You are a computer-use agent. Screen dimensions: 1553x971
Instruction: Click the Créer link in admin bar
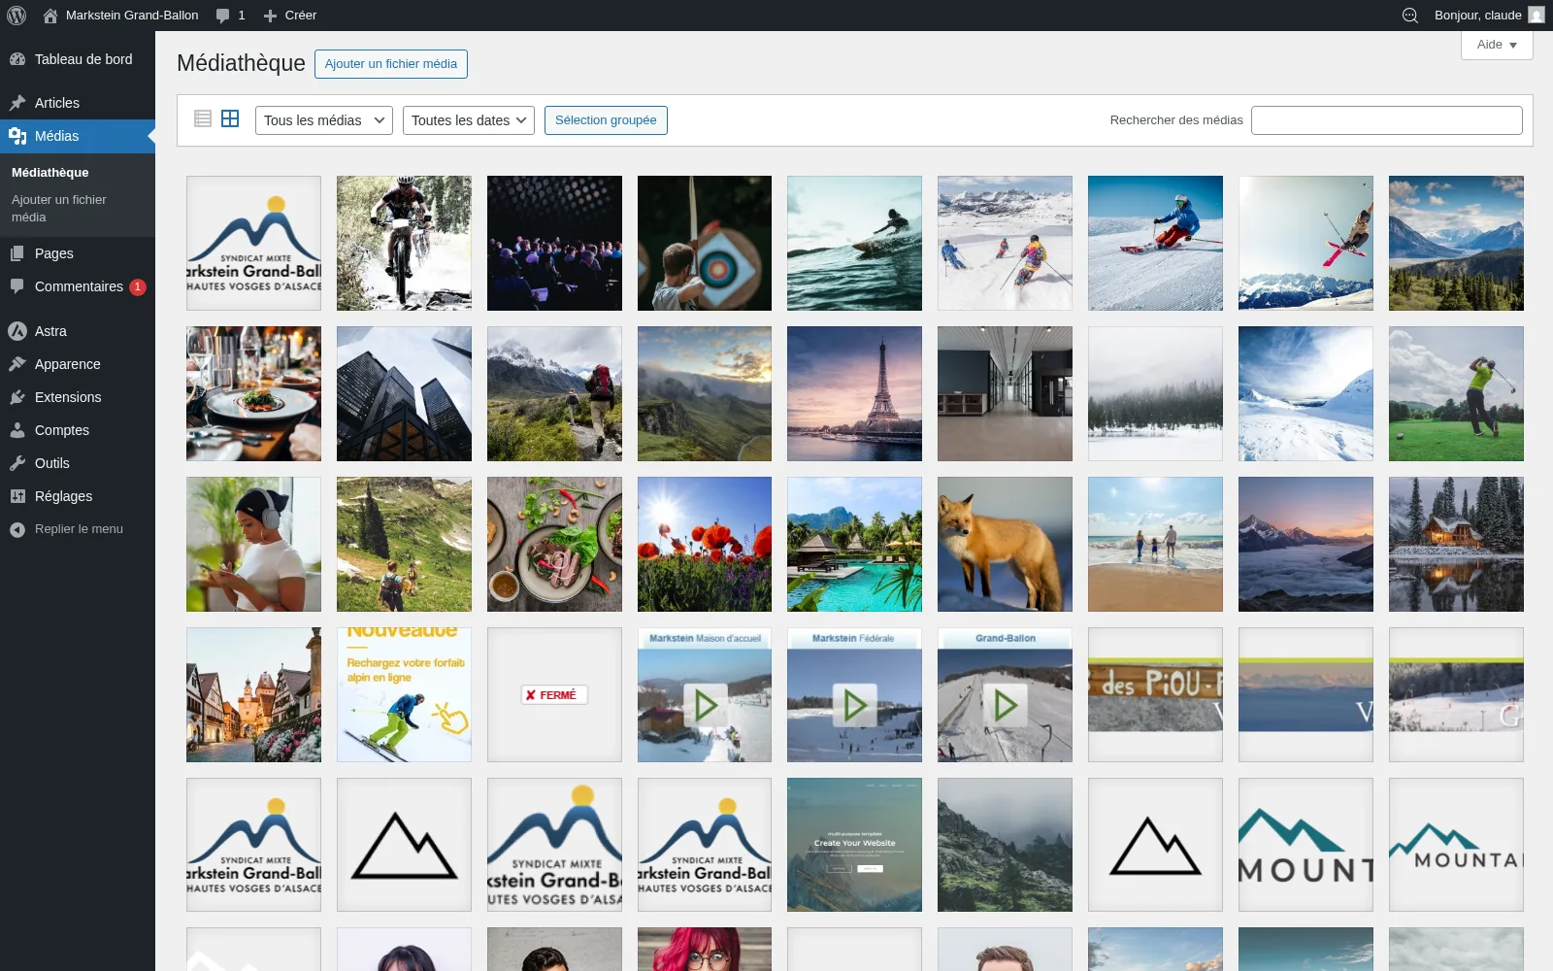[x=301, y=16]
